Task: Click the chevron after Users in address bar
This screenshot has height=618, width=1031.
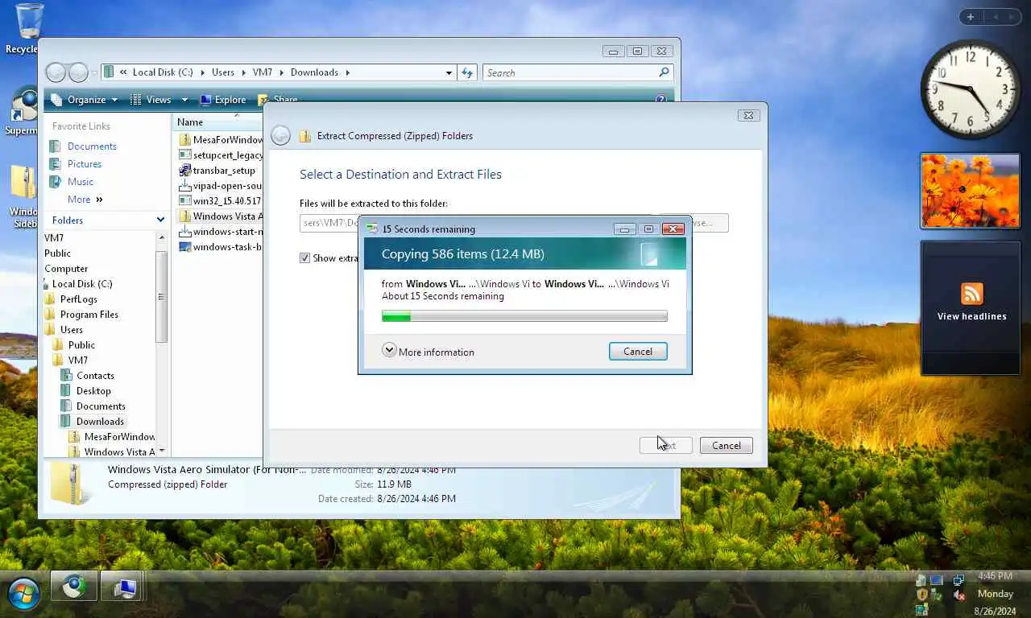Action: (x=242, y=72)
